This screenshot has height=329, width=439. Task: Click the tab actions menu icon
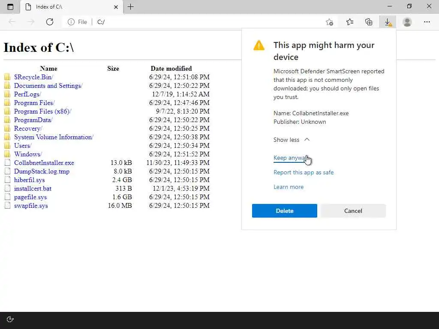[10, 7]
